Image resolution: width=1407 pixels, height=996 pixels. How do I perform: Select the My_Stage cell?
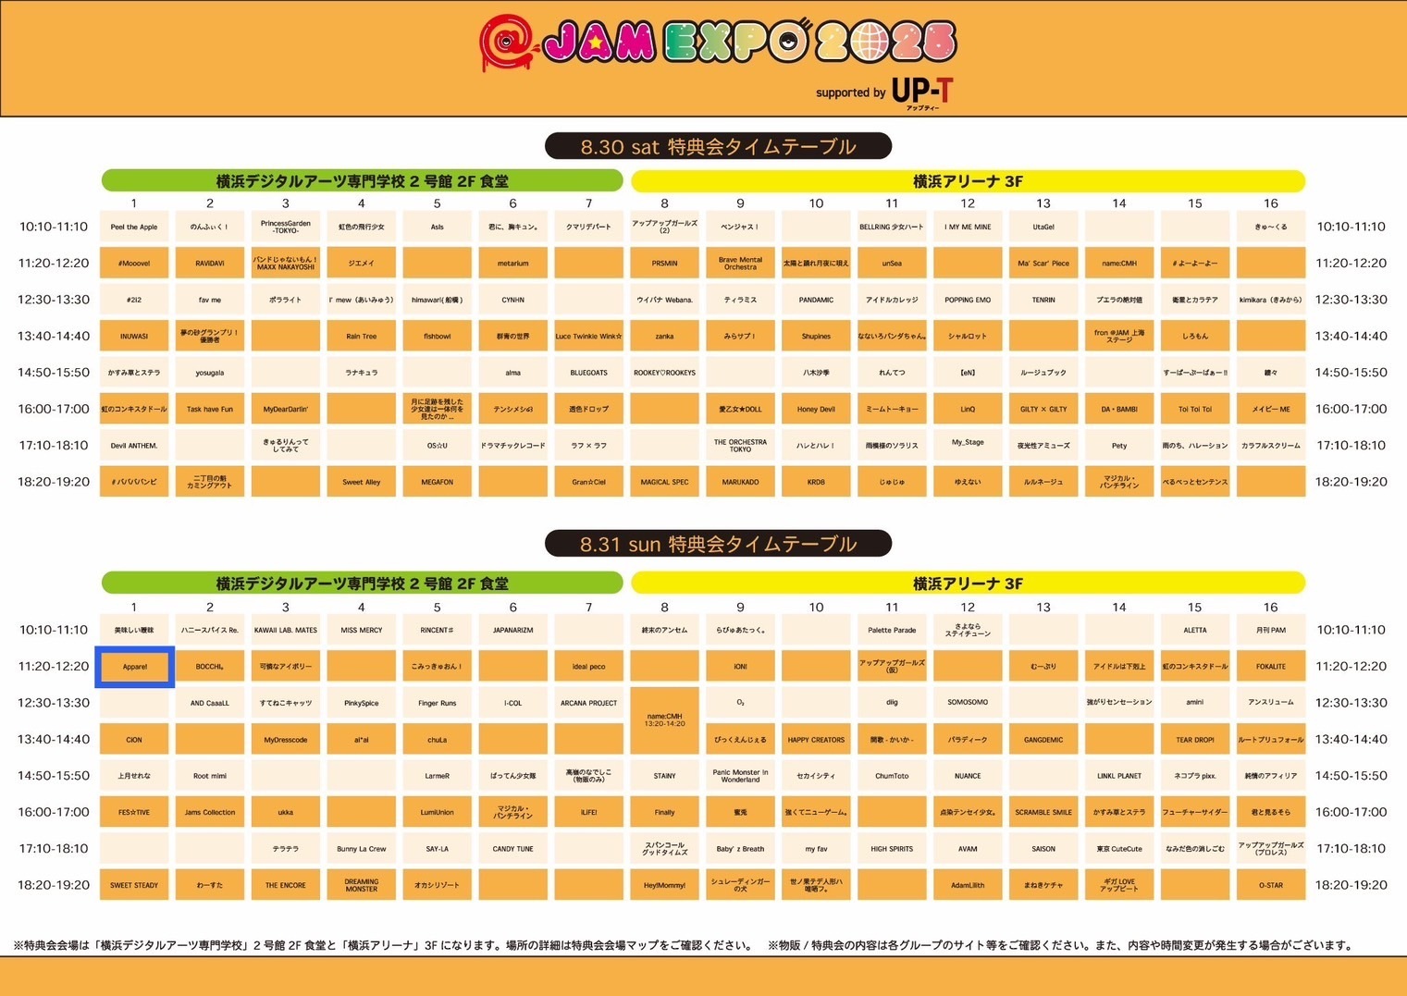tap(969, 445)
